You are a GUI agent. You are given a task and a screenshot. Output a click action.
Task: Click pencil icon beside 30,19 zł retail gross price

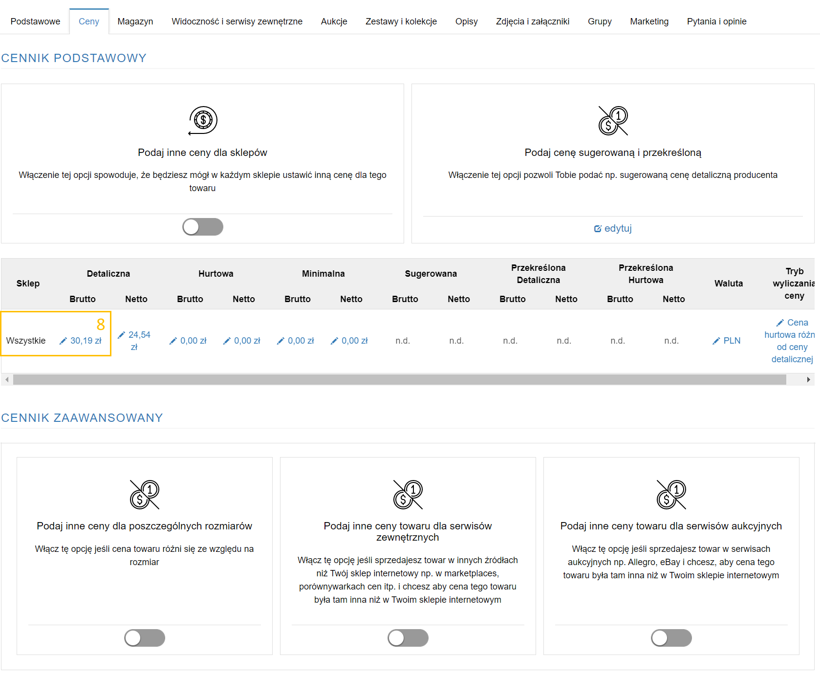tap(63, 341)
